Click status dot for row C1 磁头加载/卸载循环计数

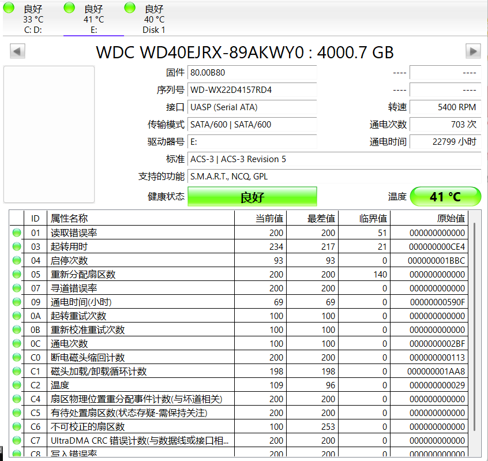pos(17,372)
